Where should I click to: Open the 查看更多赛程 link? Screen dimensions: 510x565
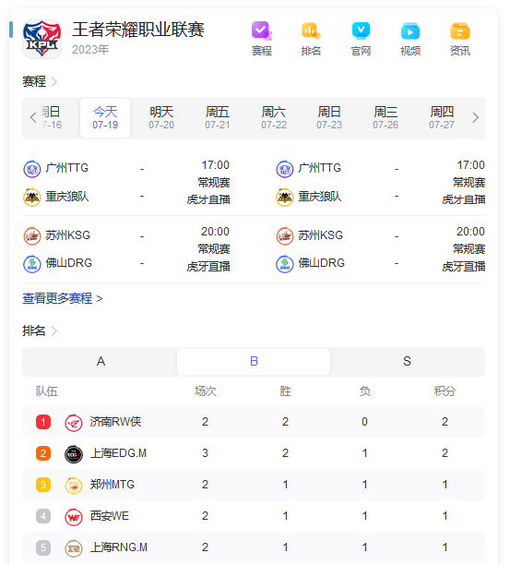(63, 299)
